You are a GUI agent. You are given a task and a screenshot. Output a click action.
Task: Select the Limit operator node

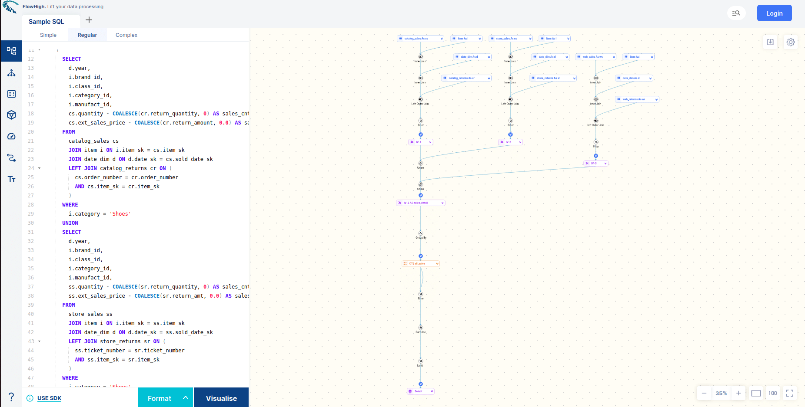[420, 362]
